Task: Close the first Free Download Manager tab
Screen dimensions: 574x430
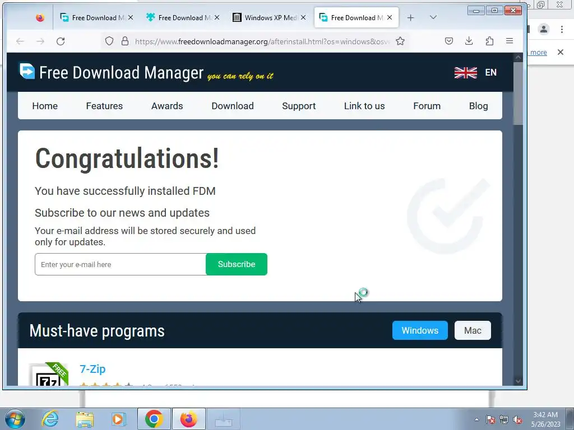Action: pos(131,17)
